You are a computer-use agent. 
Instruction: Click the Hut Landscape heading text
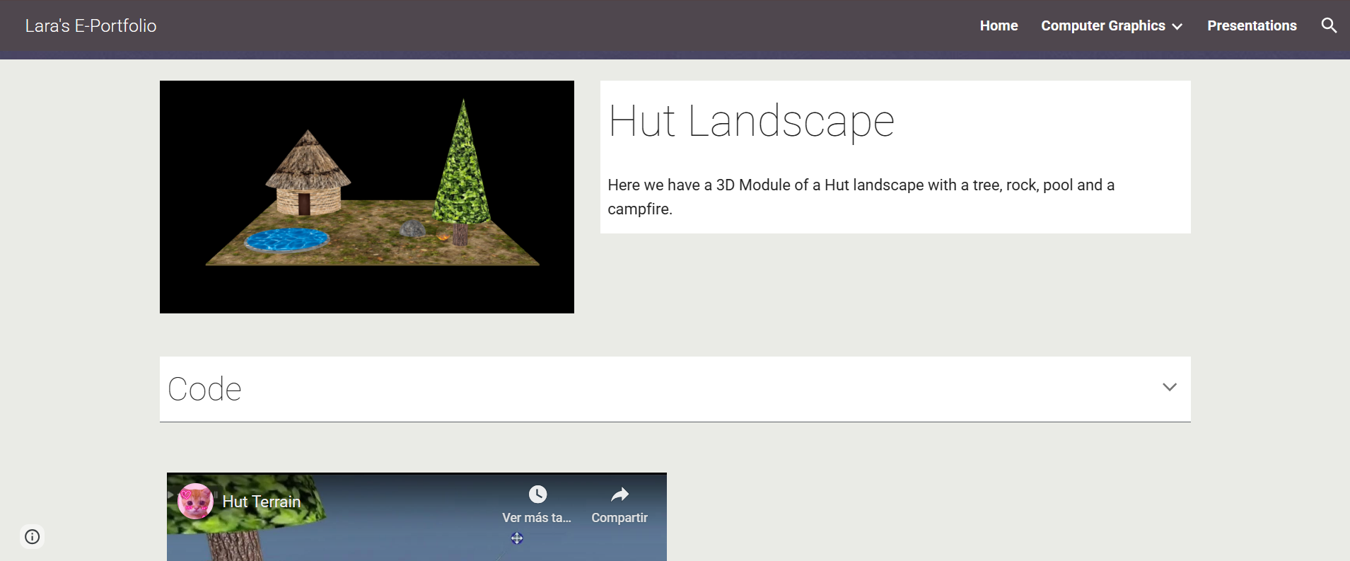(751, 121)
